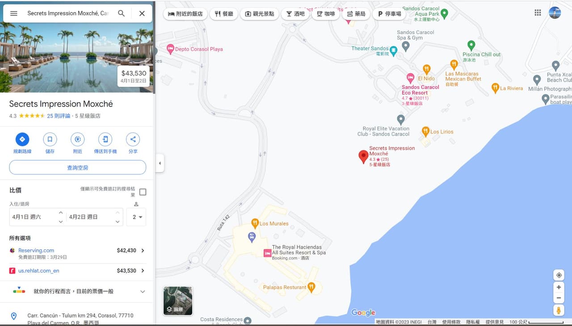This screenshot has height=326, width=572.
Task: Click the Piscina Chill out green marker
Action: (471, 45)
